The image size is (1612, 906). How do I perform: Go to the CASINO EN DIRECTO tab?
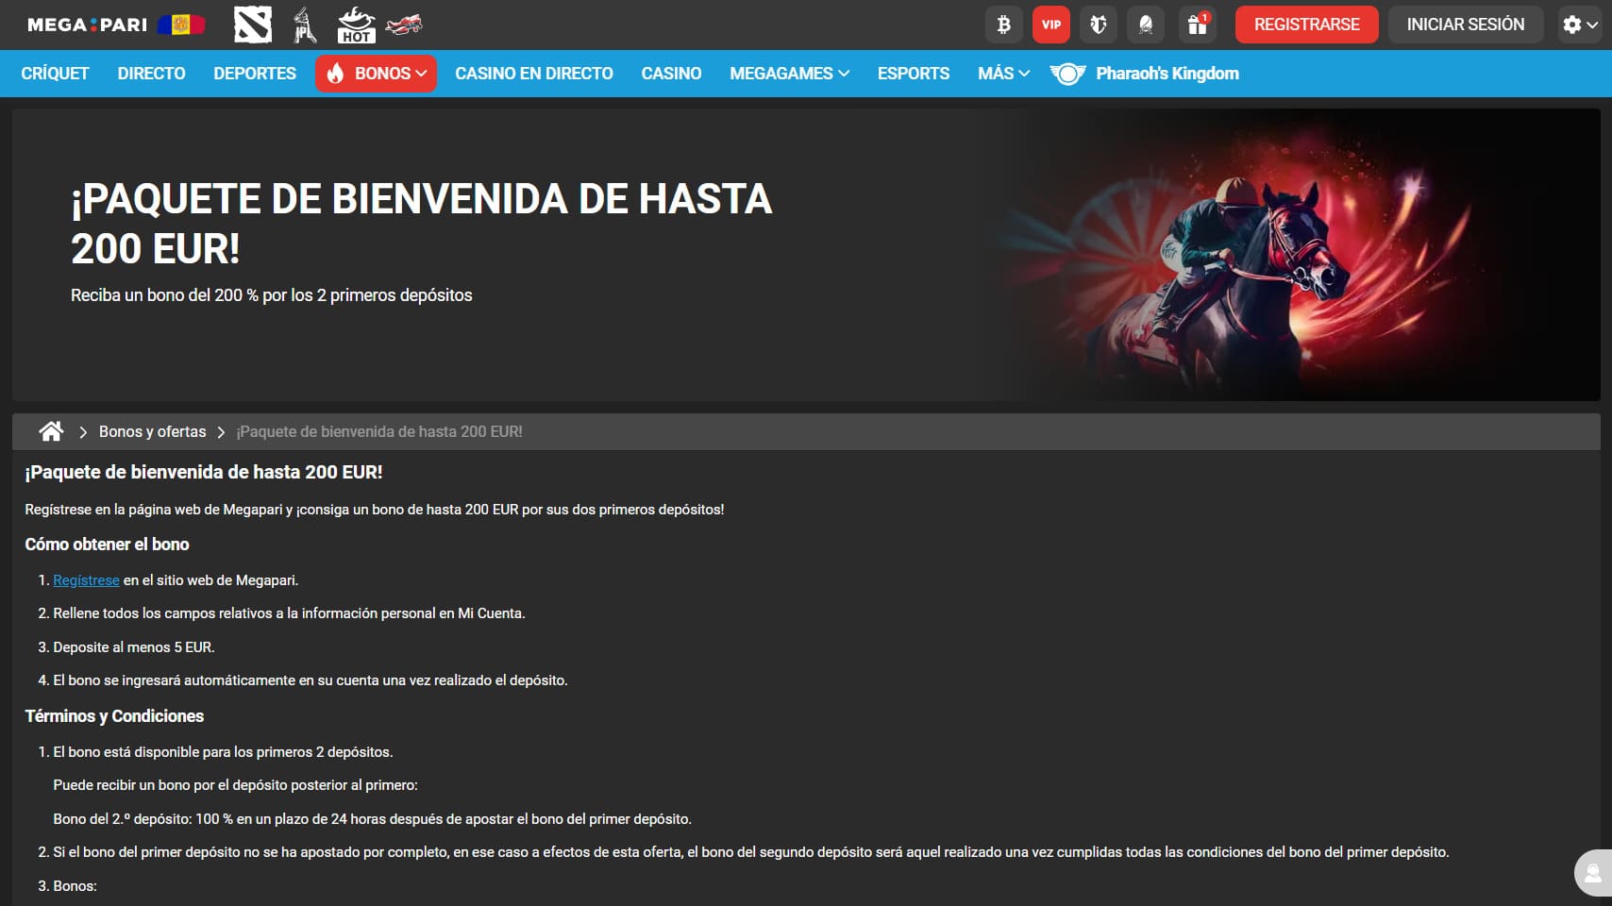click(x=533, y=74)
